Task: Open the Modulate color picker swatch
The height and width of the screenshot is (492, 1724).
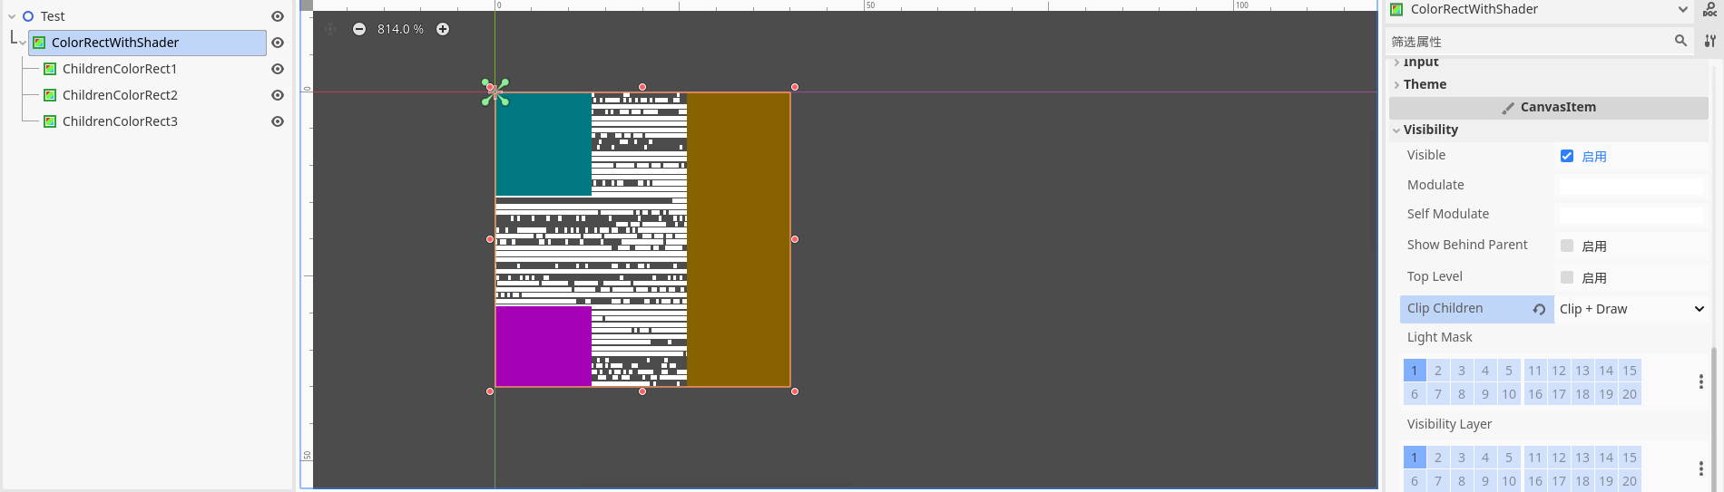Action: coord(1631,185)
